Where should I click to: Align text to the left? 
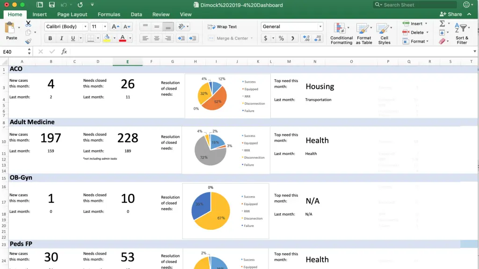tap(145, 38)
